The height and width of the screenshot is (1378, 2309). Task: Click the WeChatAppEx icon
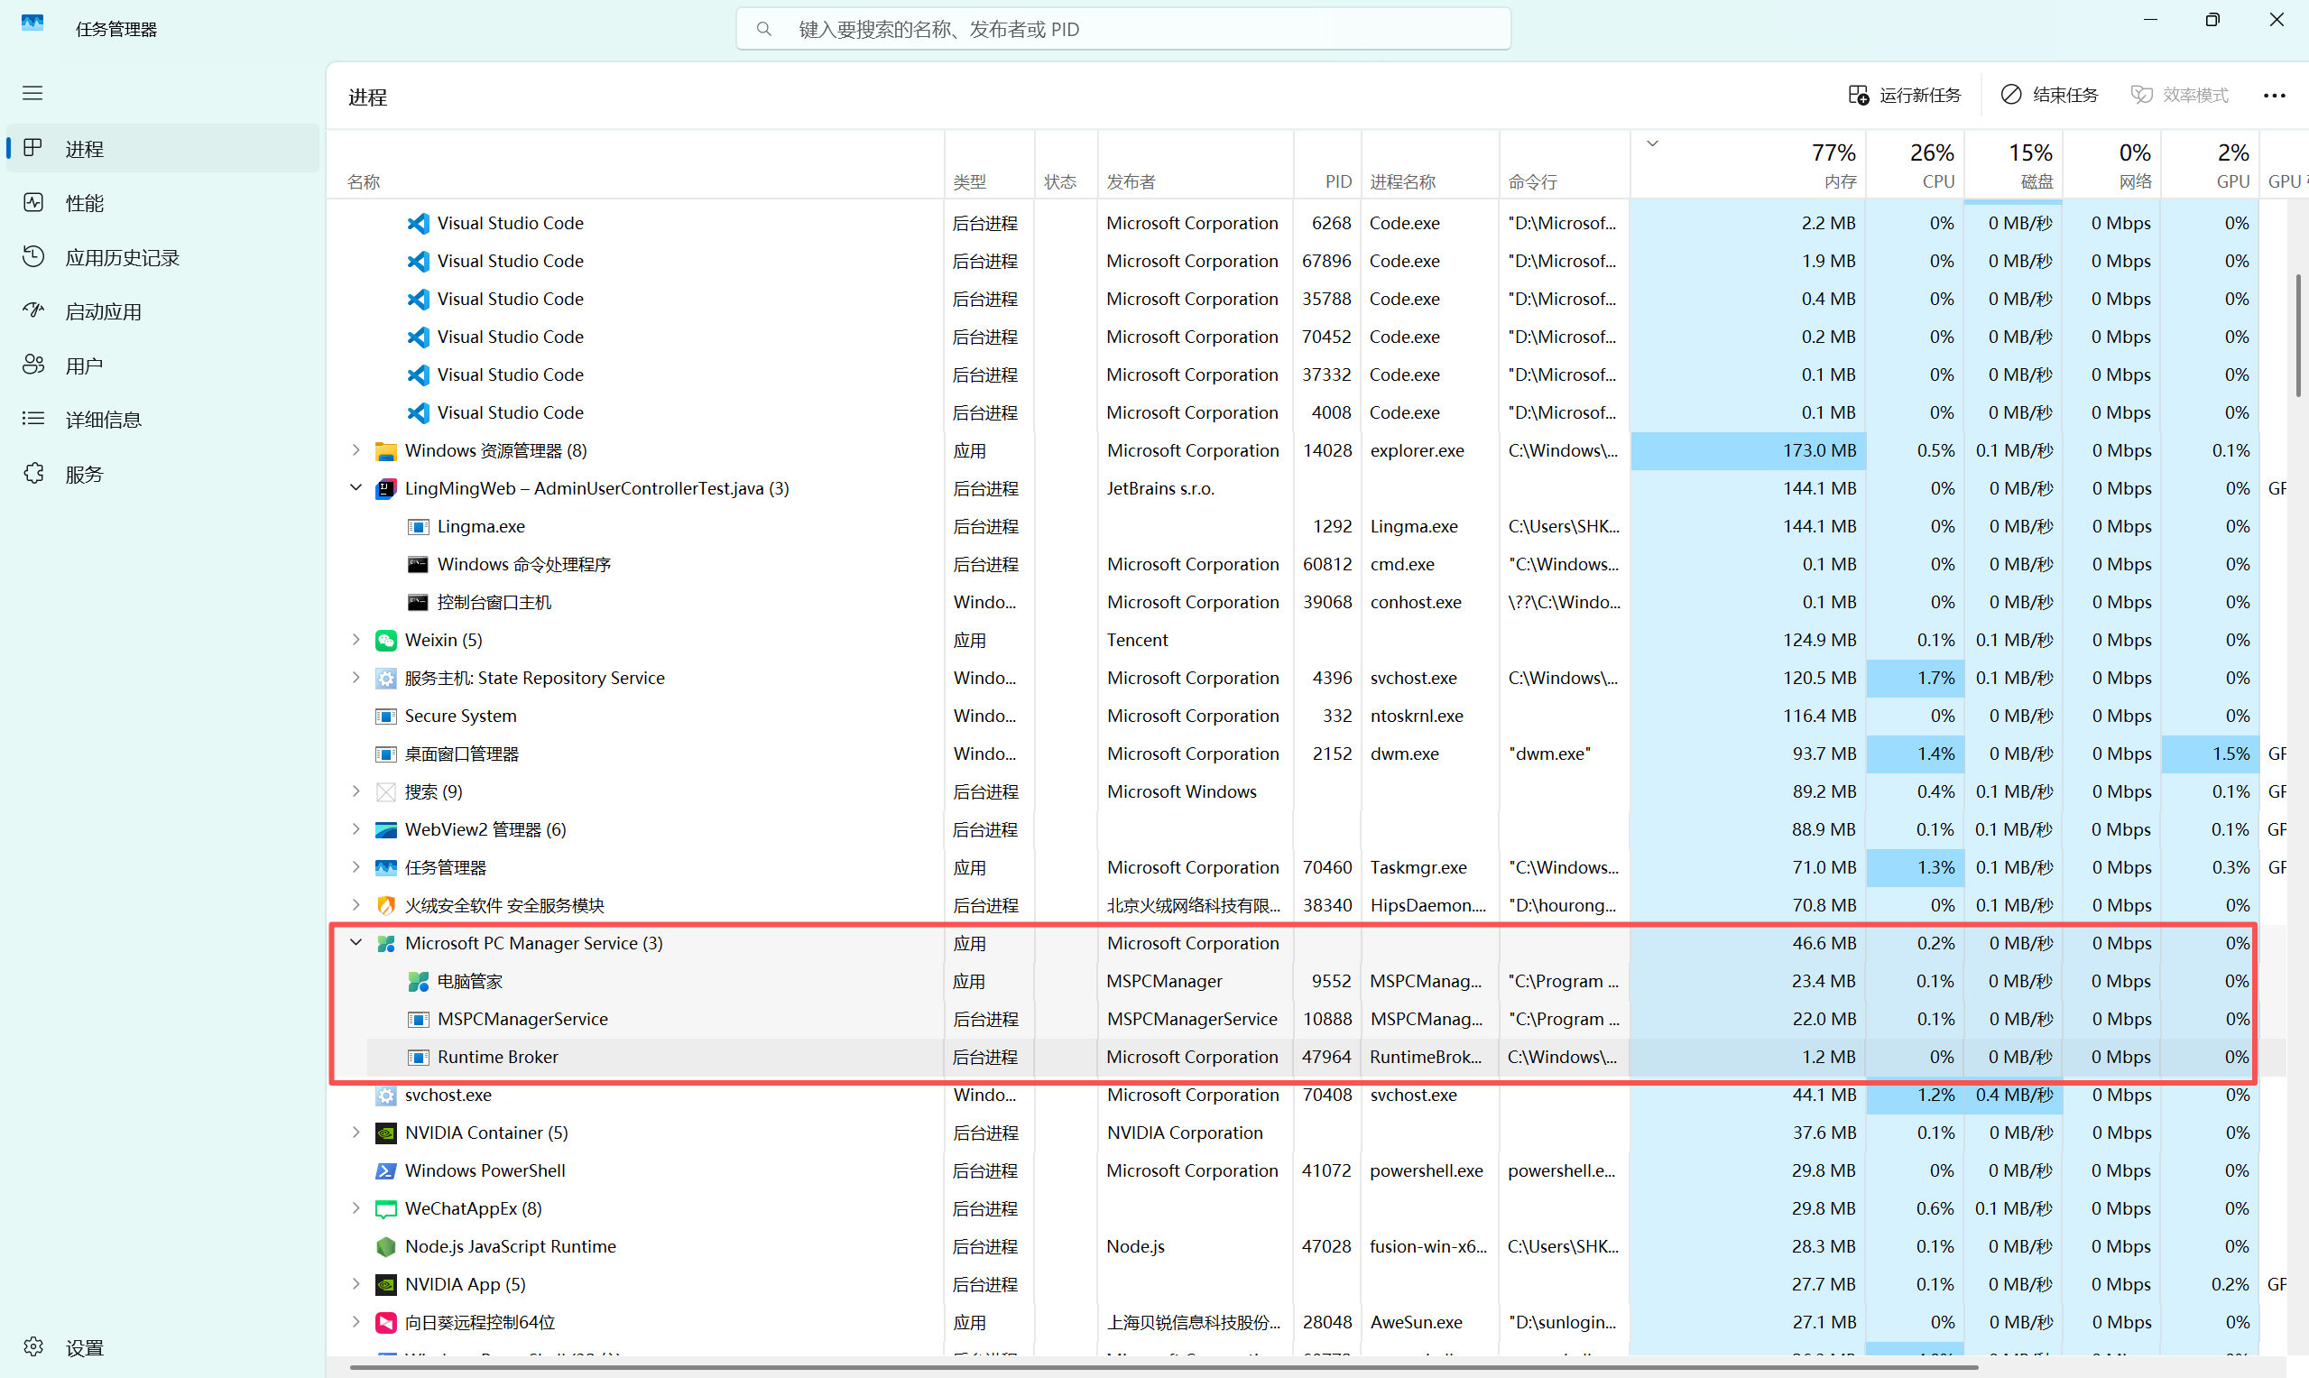click(x=385, y=1210)
